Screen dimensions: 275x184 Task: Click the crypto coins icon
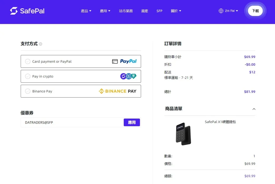pos(128,76)
